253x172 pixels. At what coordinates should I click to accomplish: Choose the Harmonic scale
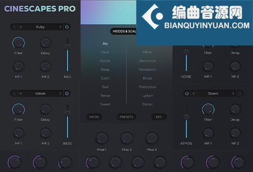148,61
